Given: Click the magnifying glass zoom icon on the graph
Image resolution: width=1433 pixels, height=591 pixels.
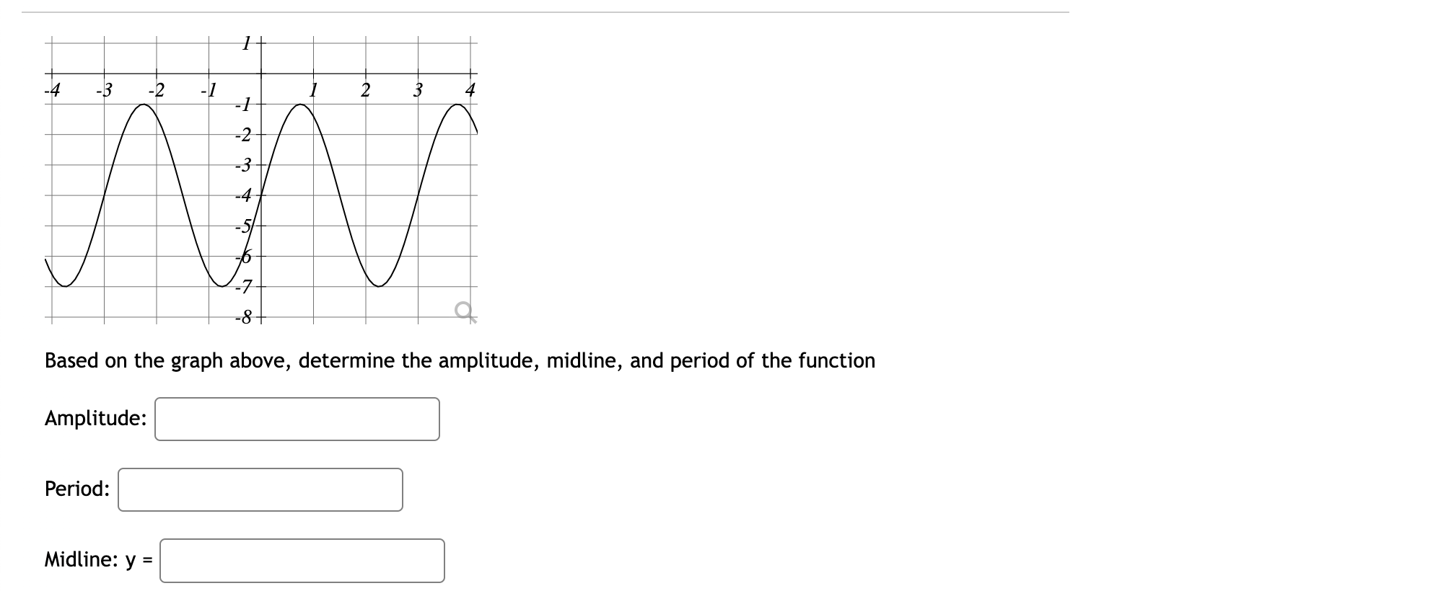Looking at the screenshot, I should 465,310.
